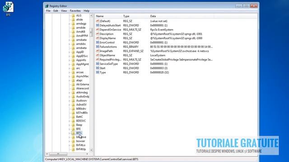The width and height of the screenshot is (289, 162).
Task: Select the RequiredPrivileges value icon
Action: (x=98, y=60)
